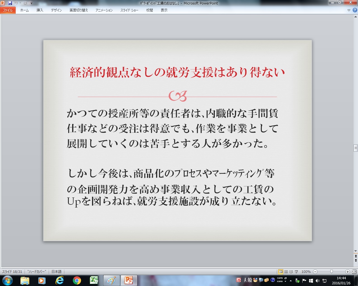This screenshot has height=286, width=358.
Task: Toggle the KANA lock indicator in language bar
Action: click(x=280, y=282)
